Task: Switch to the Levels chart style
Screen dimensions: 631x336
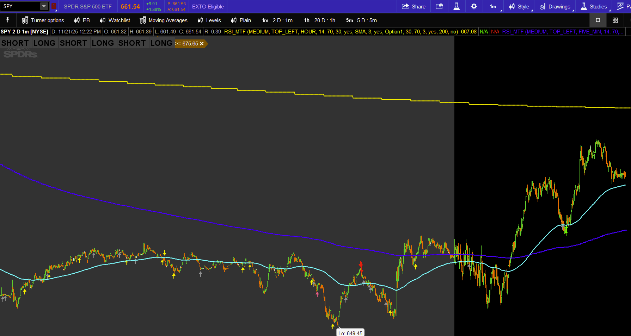Action: [x=209, y=20]
